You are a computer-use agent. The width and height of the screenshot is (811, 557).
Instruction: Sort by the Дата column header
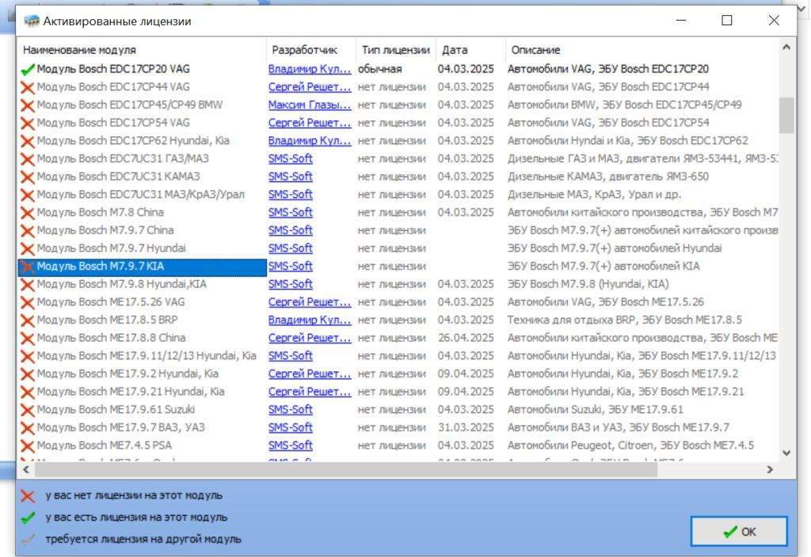tap(470, 50)
